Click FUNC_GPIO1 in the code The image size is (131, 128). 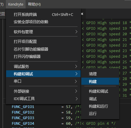[23, 107]
